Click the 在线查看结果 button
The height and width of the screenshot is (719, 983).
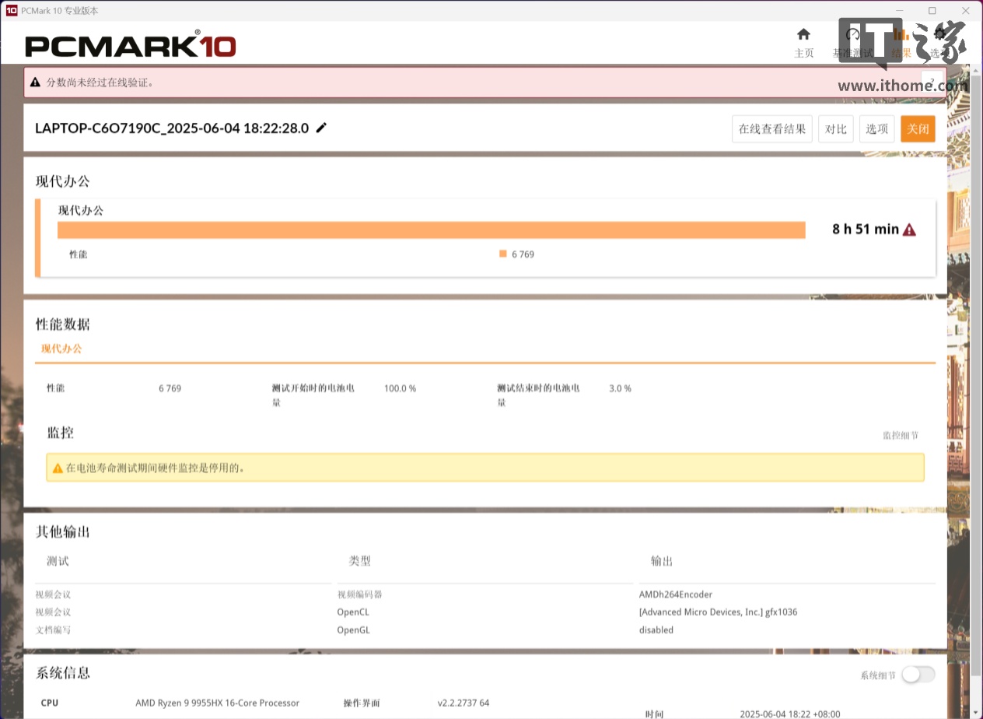[771, 129]
